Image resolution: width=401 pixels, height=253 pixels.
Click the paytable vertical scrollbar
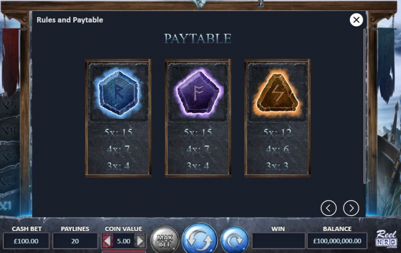(364, 106)
